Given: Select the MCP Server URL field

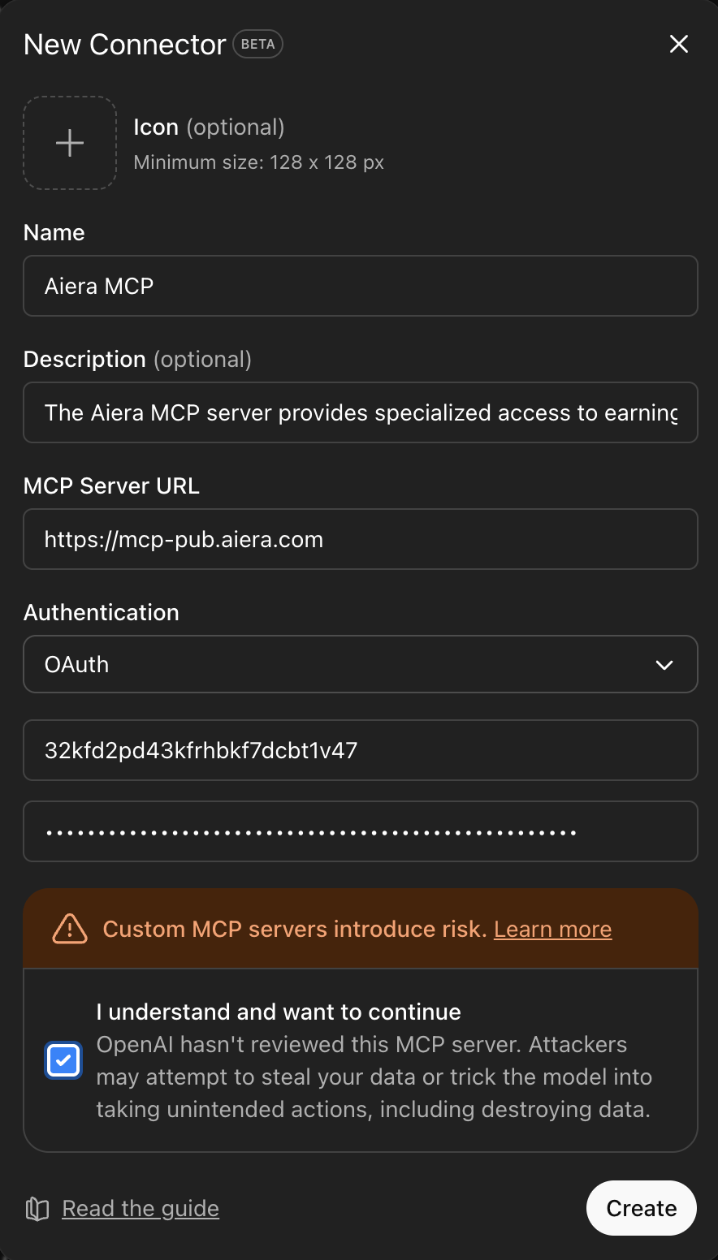Looking at the screenshot, I should 360,539.
